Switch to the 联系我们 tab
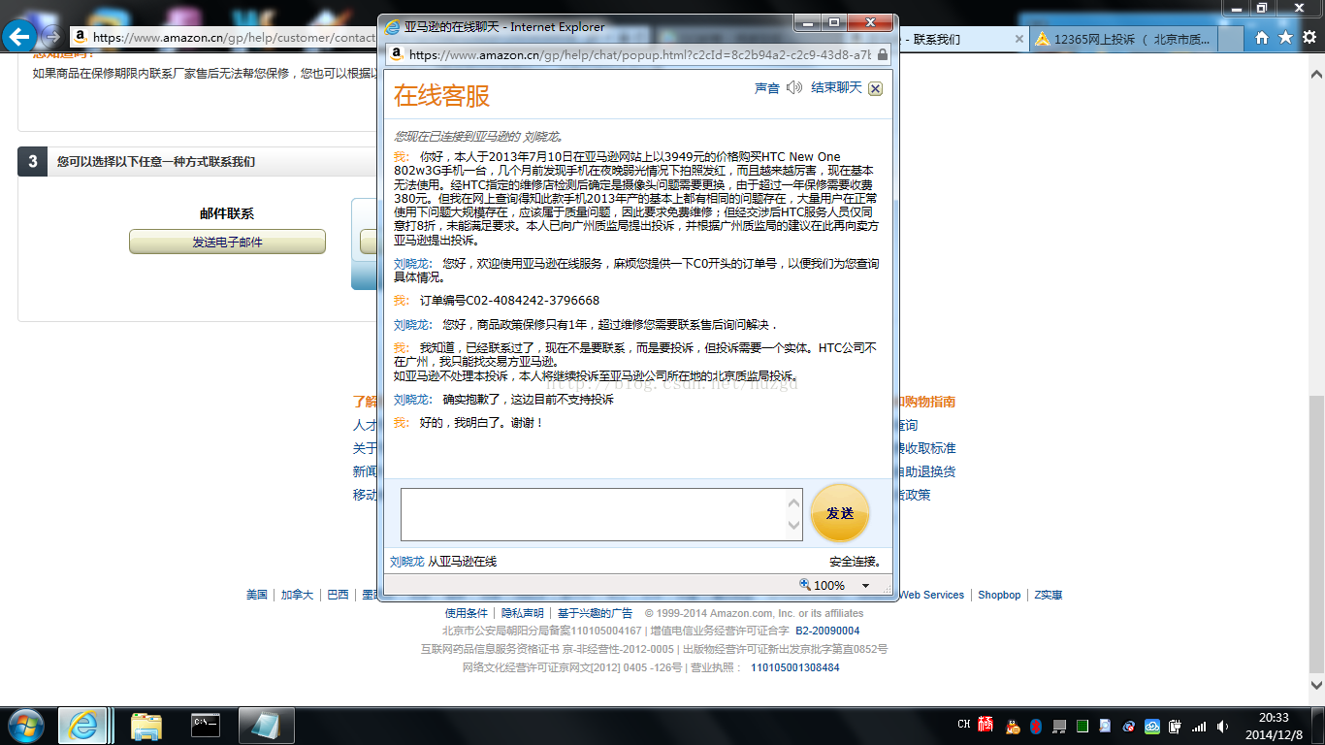1325x745 pixels. [960, 39]
